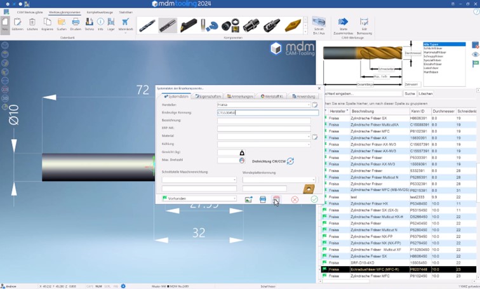This screenshot has width=480, height=289.
Task: Select Alle Typen in type list
Action: pos(444,44)
